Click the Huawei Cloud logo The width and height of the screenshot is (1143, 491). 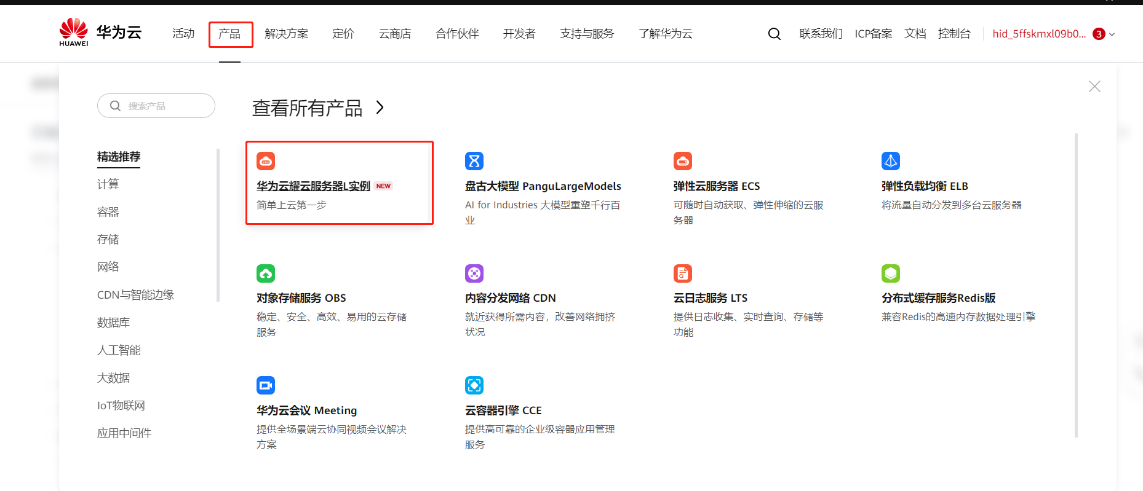coord(100,32)
